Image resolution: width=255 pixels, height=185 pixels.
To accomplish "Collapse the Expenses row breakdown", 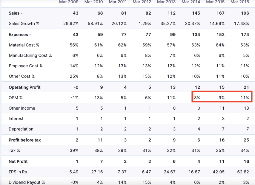I will 30,35.
